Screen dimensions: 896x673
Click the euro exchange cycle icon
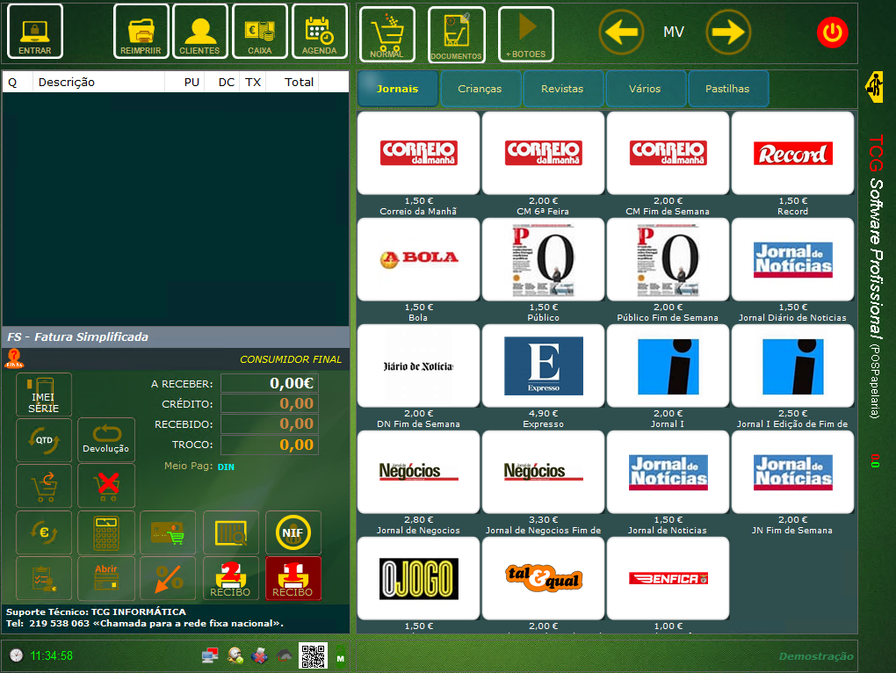tap(44, 532)
